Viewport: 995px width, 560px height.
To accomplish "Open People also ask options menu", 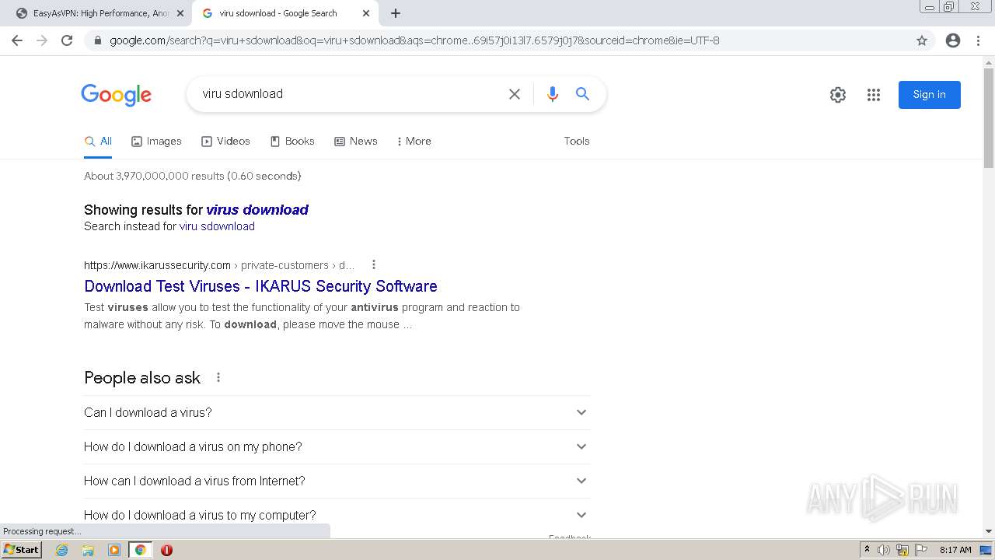I will (x=218, y=377).
